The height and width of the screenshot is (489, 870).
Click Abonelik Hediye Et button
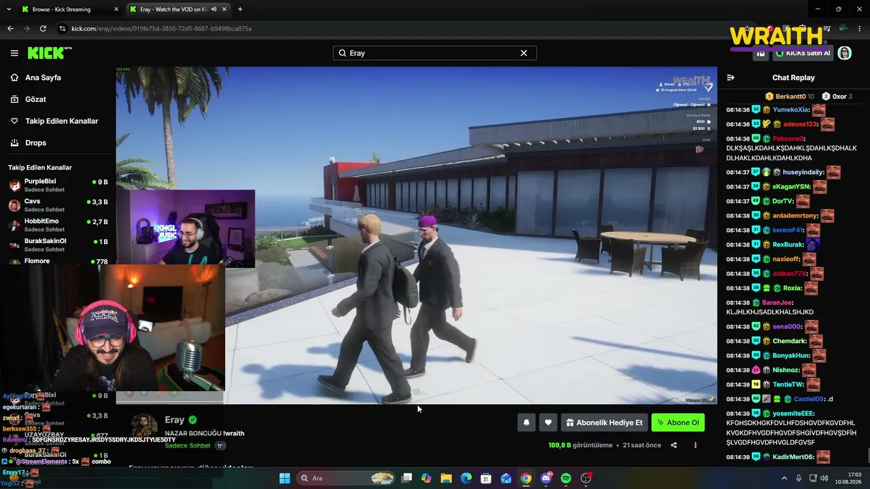(604, 422)
